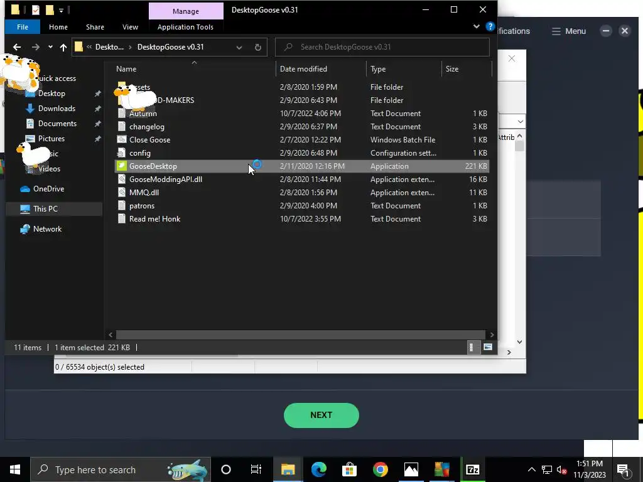Expand the address bar history dropdown
This screenshot has width=643, height=482.
click(x=239, y=48)
